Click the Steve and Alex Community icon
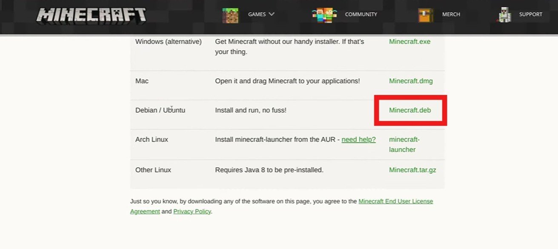 pos(324,15)
